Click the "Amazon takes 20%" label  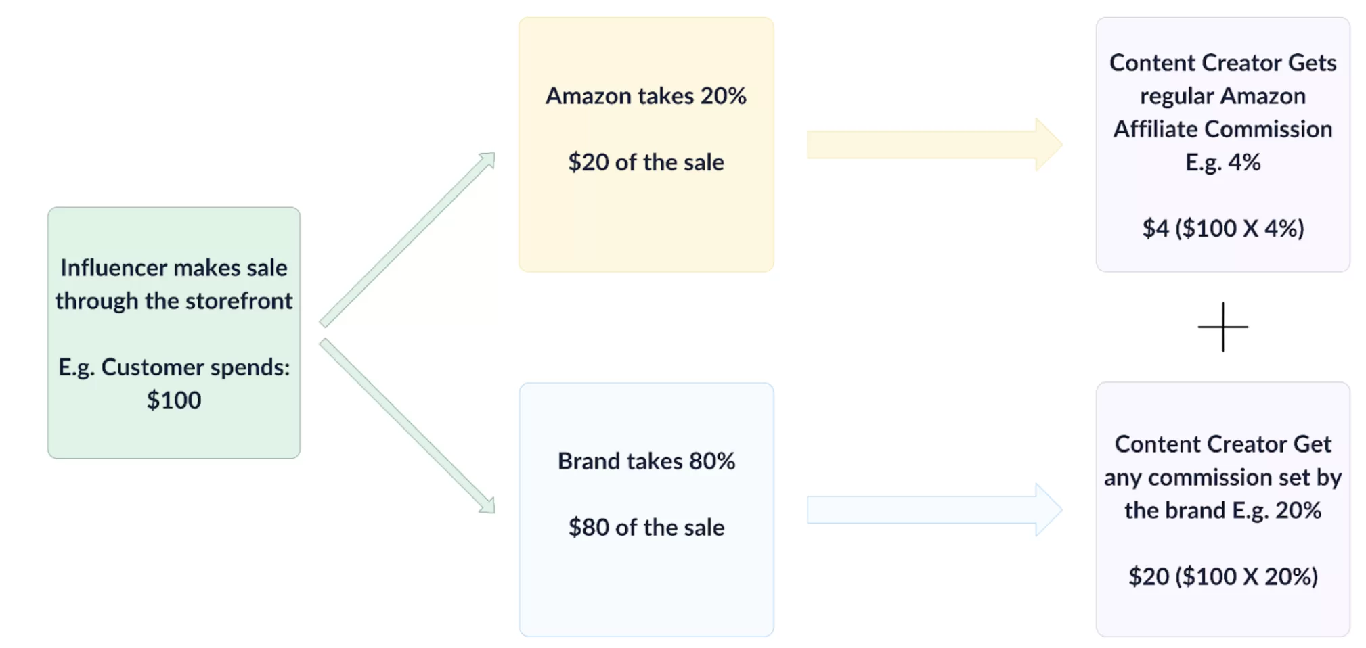point(646,96)
